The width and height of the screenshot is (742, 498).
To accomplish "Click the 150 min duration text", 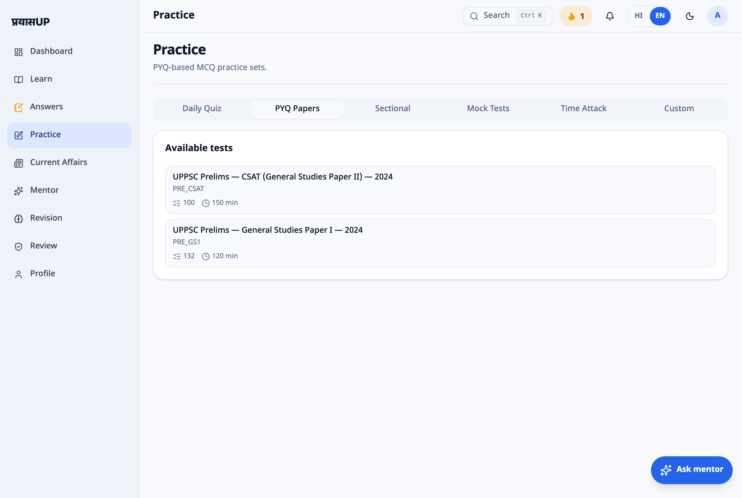I will click(225, 203).
